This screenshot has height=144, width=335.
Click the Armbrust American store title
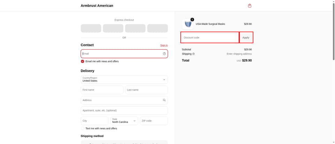pyautogui.click(x=97, y=6)
